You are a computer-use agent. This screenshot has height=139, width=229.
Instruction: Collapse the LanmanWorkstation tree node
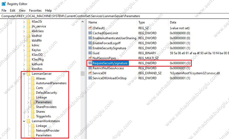[x=24, y=121]
